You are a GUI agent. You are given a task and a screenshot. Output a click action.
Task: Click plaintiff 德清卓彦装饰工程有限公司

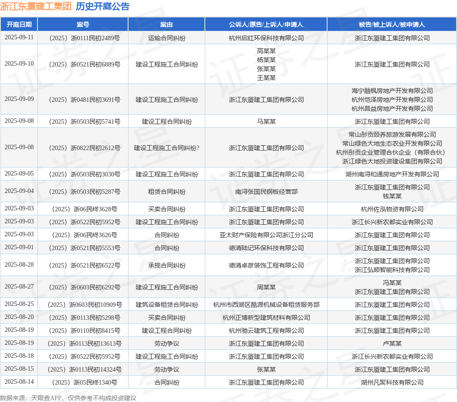[x=266, y=265]
